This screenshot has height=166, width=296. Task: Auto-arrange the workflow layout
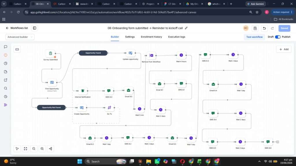(50, 149)
